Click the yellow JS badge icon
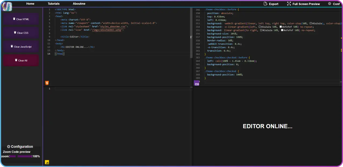343x167 pixels. coord(47,162)
